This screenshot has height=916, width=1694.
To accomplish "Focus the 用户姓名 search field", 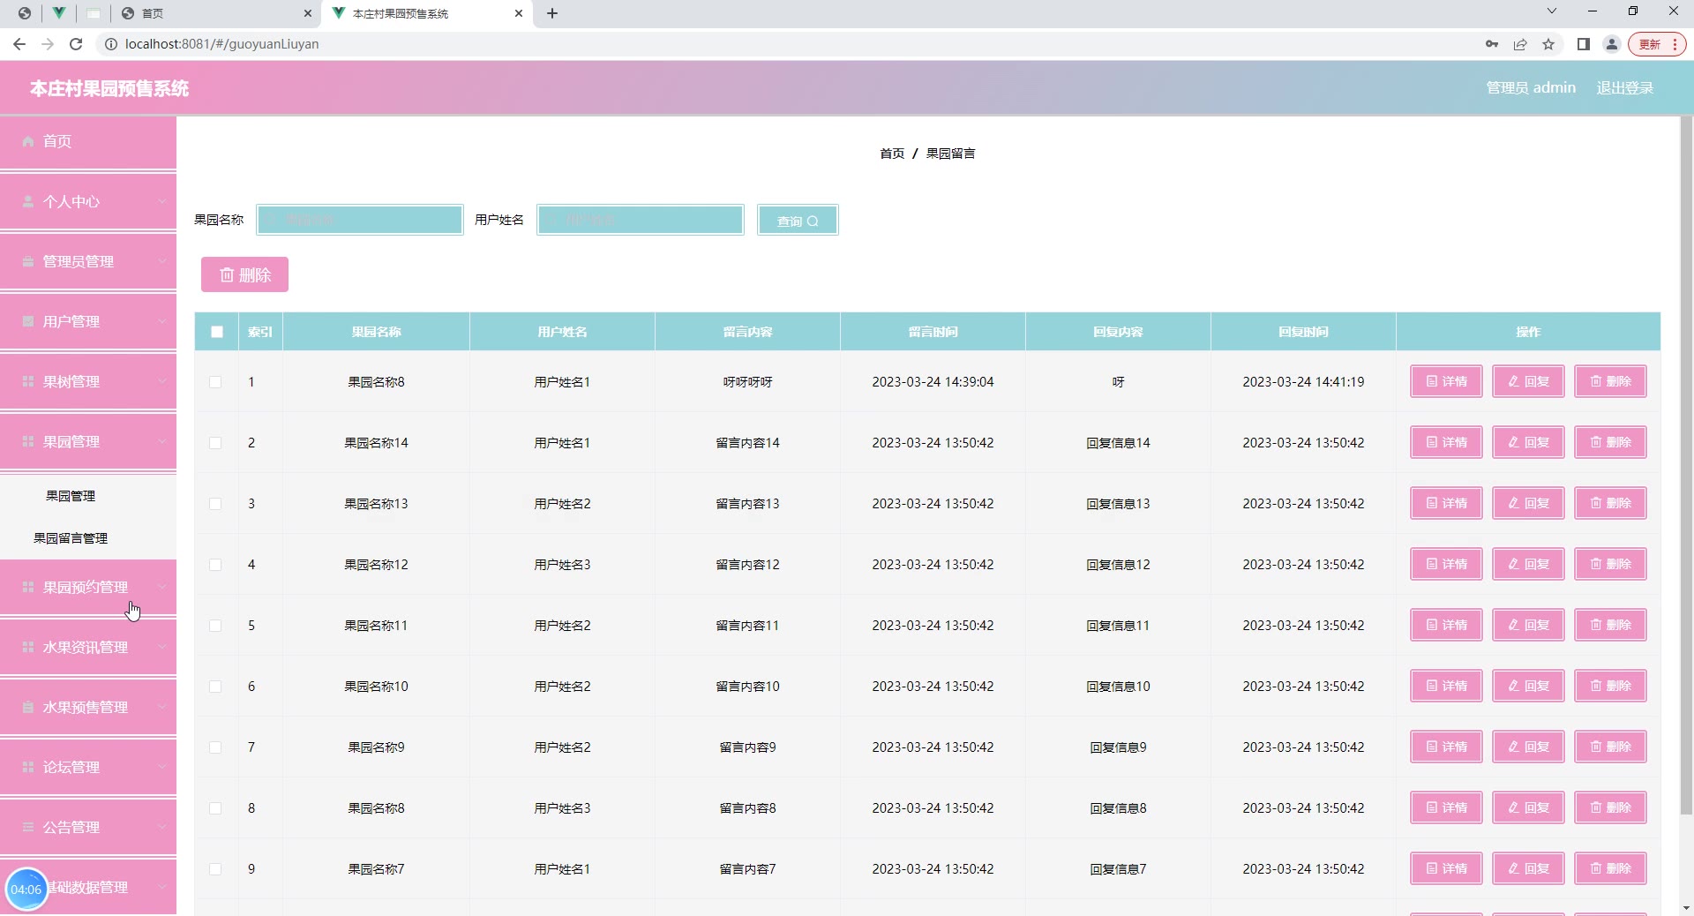I will click(x=641, y=220).
